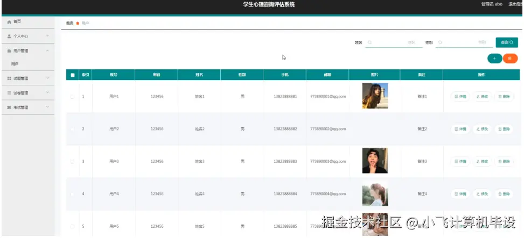Click the 姓名 search input field

394,42
